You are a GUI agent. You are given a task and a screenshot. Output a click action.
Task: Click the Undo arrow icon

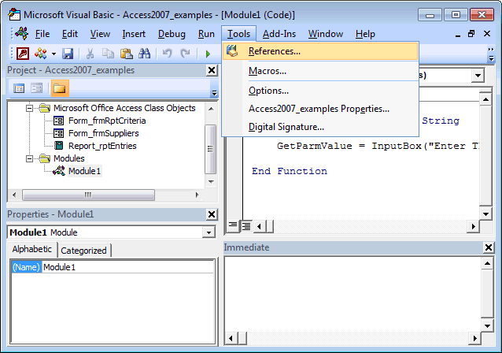(x=167, y=53)
